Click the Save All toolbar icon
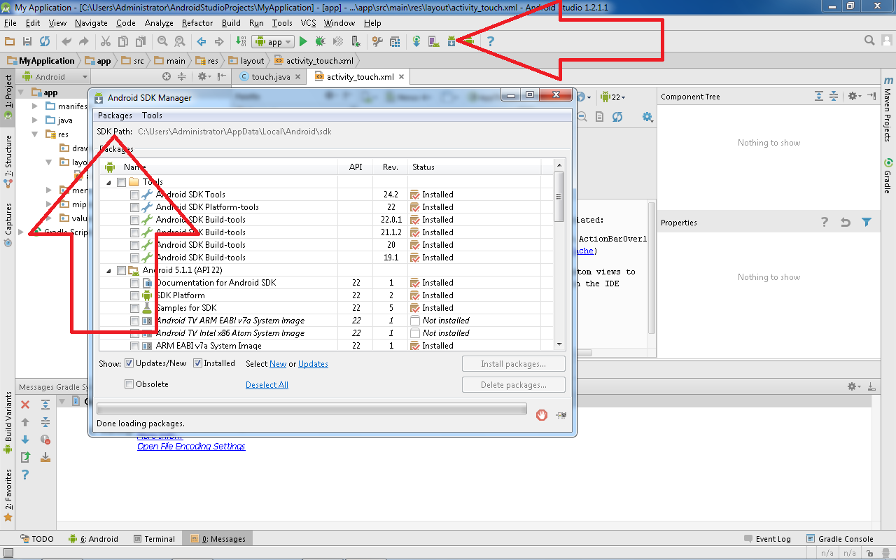 point(27,42)
